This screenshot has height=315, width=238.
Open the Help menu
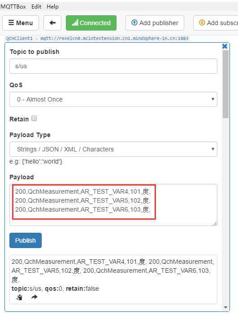click(x=52, y=7)
